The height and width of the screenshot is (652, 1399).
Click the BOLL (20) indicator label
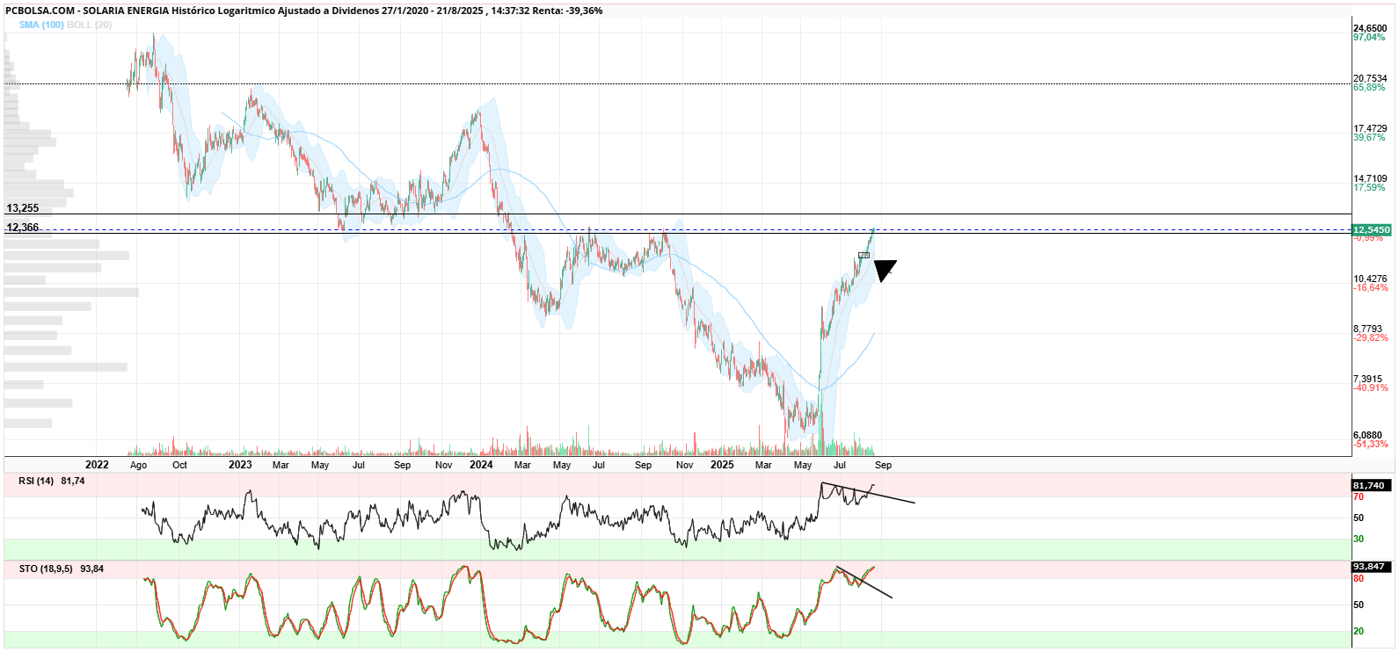[90, 25]
